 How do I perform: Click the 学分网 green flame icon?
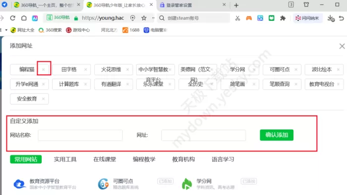pyautogui.click(x=187, y=184)
